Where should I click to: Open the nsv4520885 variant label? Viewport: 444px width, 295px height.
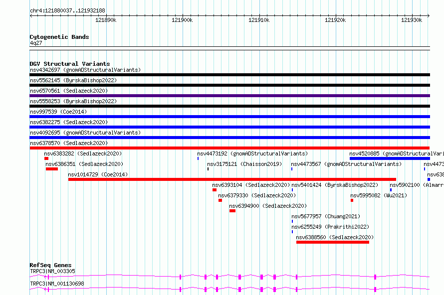click(397, 153)
